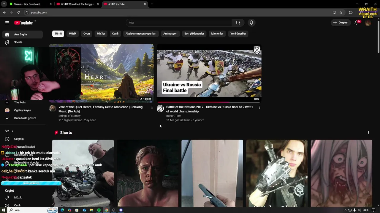Open armored gauntlet Short thumbnail
380x213 pixels.
(x=277, y=173)
